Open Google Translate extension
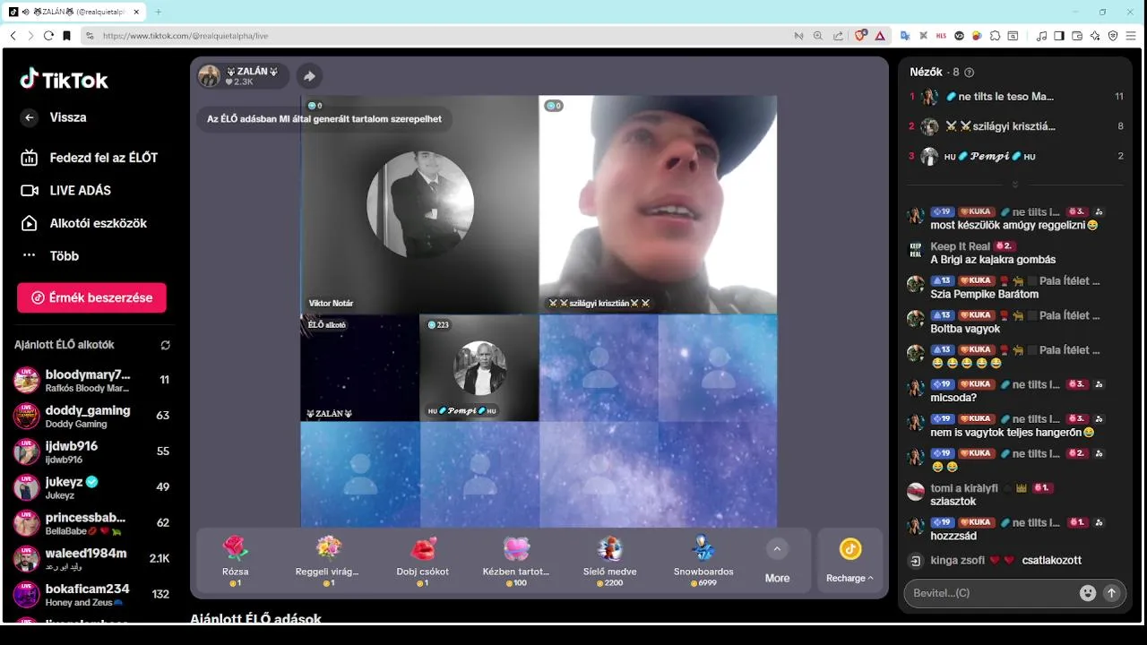 [905, 36]
